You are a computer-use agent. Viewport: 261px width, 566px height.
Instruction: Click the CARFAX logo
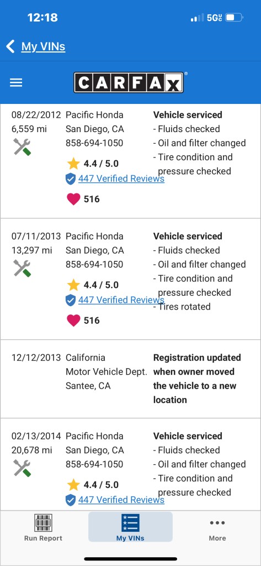129,83
